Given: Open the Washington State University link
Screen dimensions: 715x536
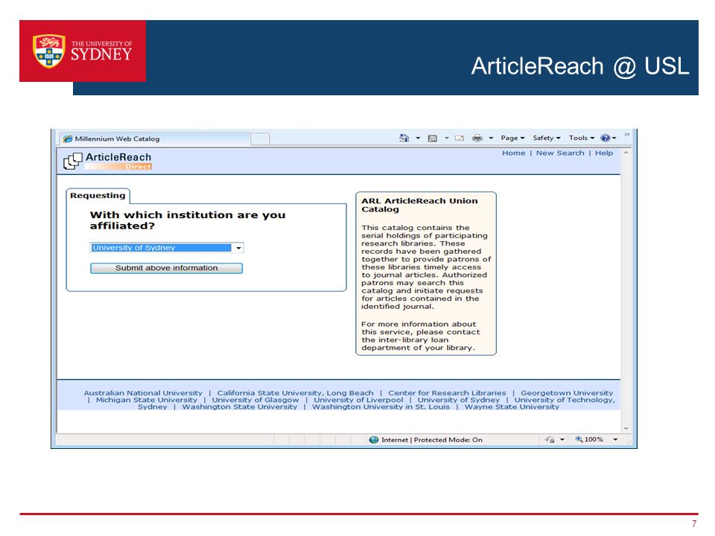Looking at the screenshot, I should tap(239, 406).
